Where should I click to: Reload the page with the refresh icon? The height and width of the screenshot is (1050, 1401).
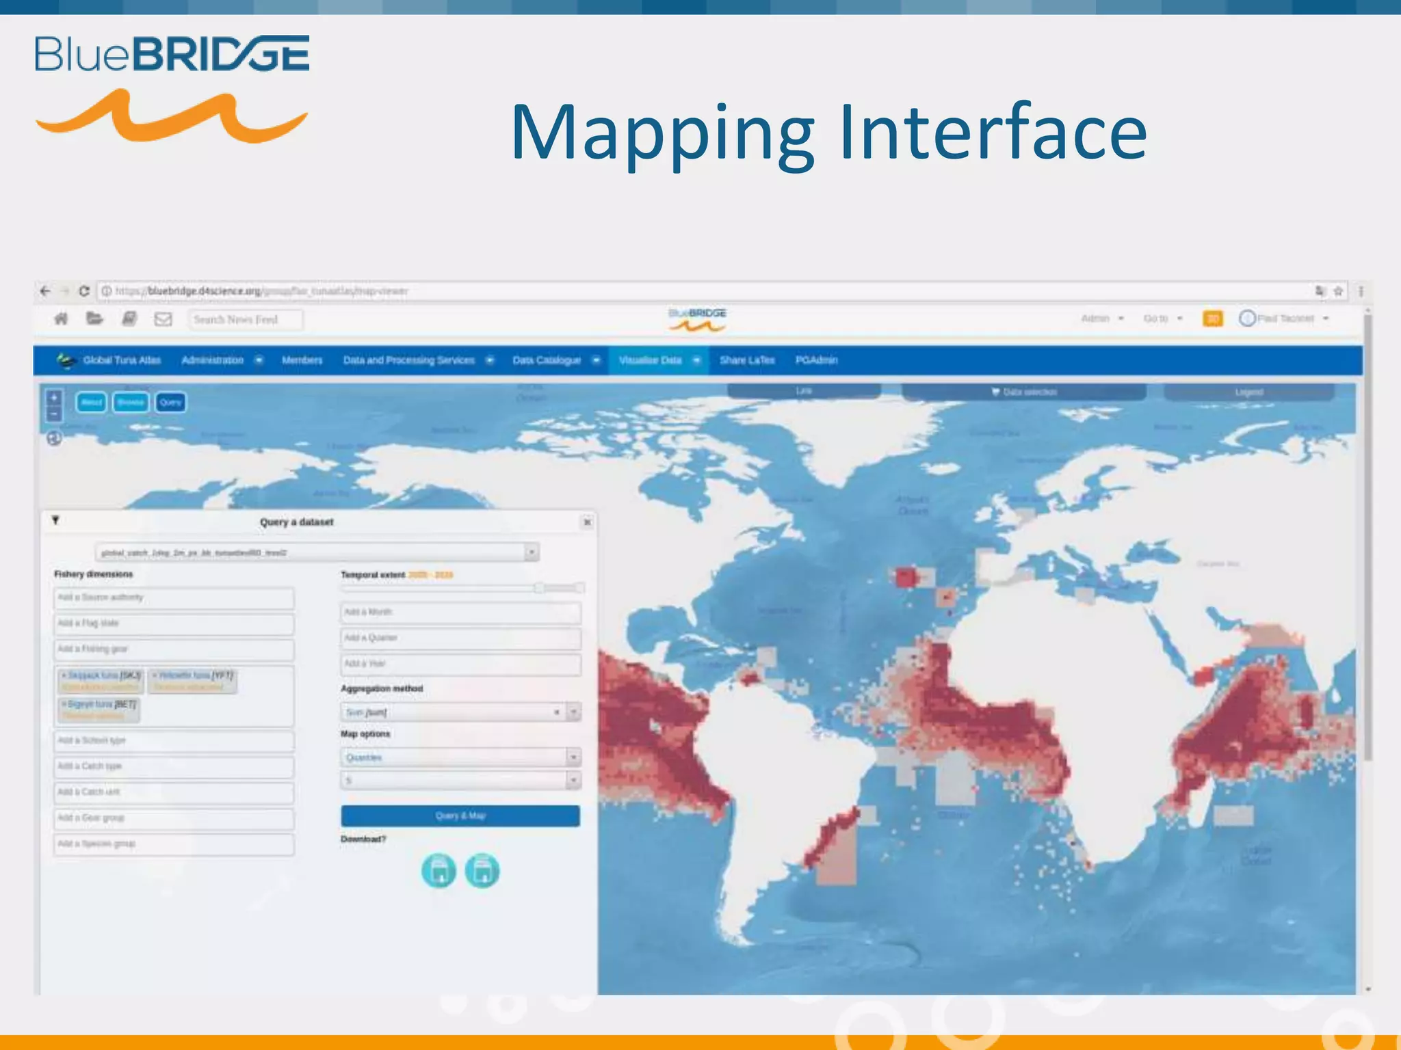tap(84, 291)
